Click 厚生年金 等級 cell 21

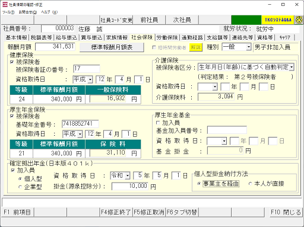point(21,153)
